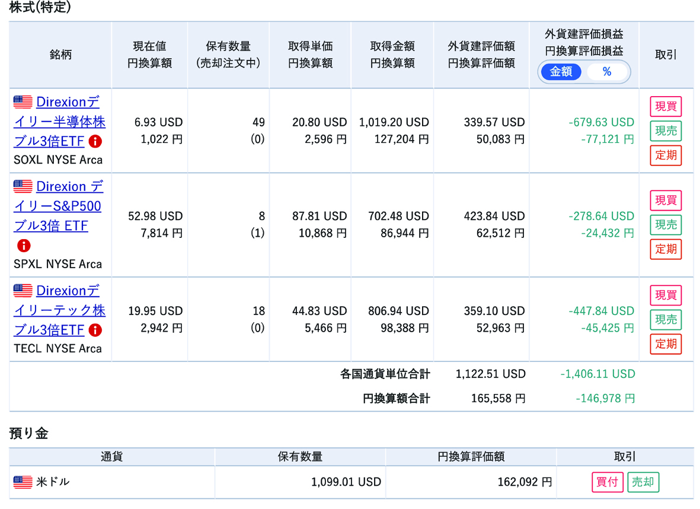Click the US flag icon in SPXL row
Viewport: 700px width, 509px height.
click(23, 186)
